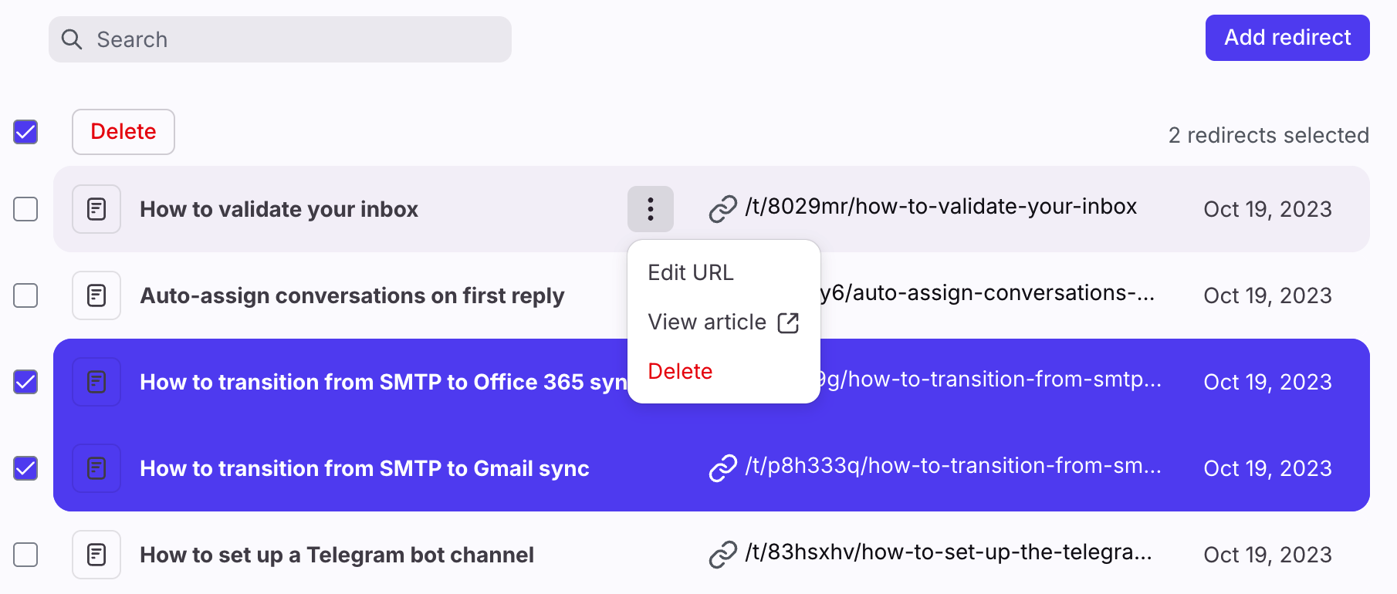Click the Gmail sync article icon
1397x594 pixels.
(96, 468)
